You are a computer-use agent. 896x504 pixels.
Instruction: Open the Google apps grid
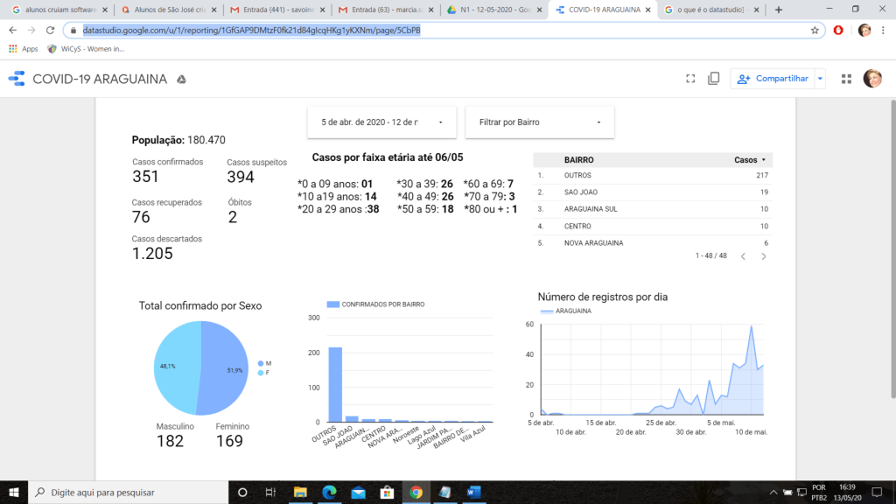coord(846,79)
